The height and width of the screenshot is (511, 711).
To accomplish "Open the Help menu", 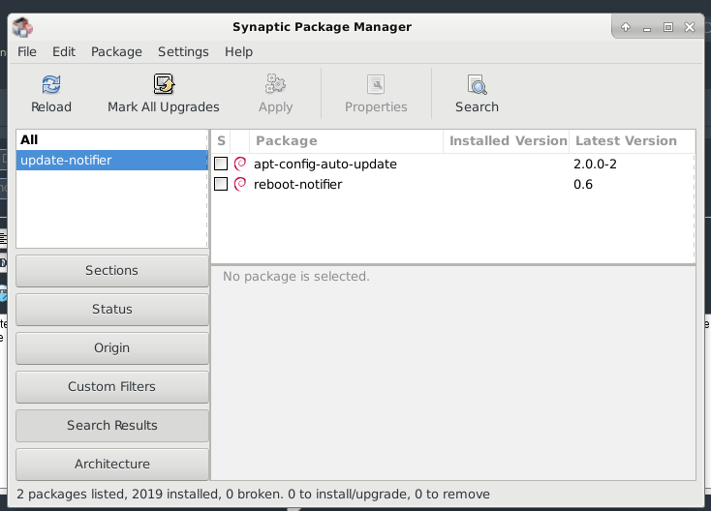I will pyautogui.click(x=239, y=51).
